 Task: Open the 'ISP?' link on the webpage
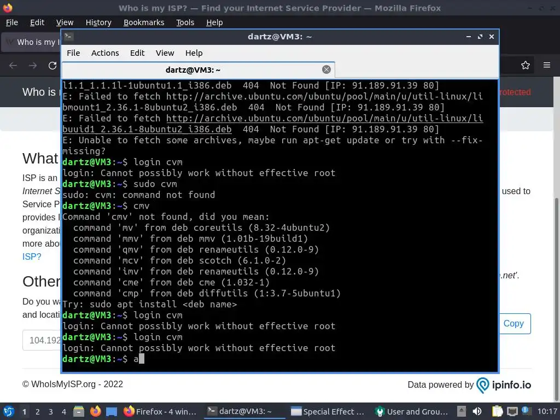tap(32, 256)
